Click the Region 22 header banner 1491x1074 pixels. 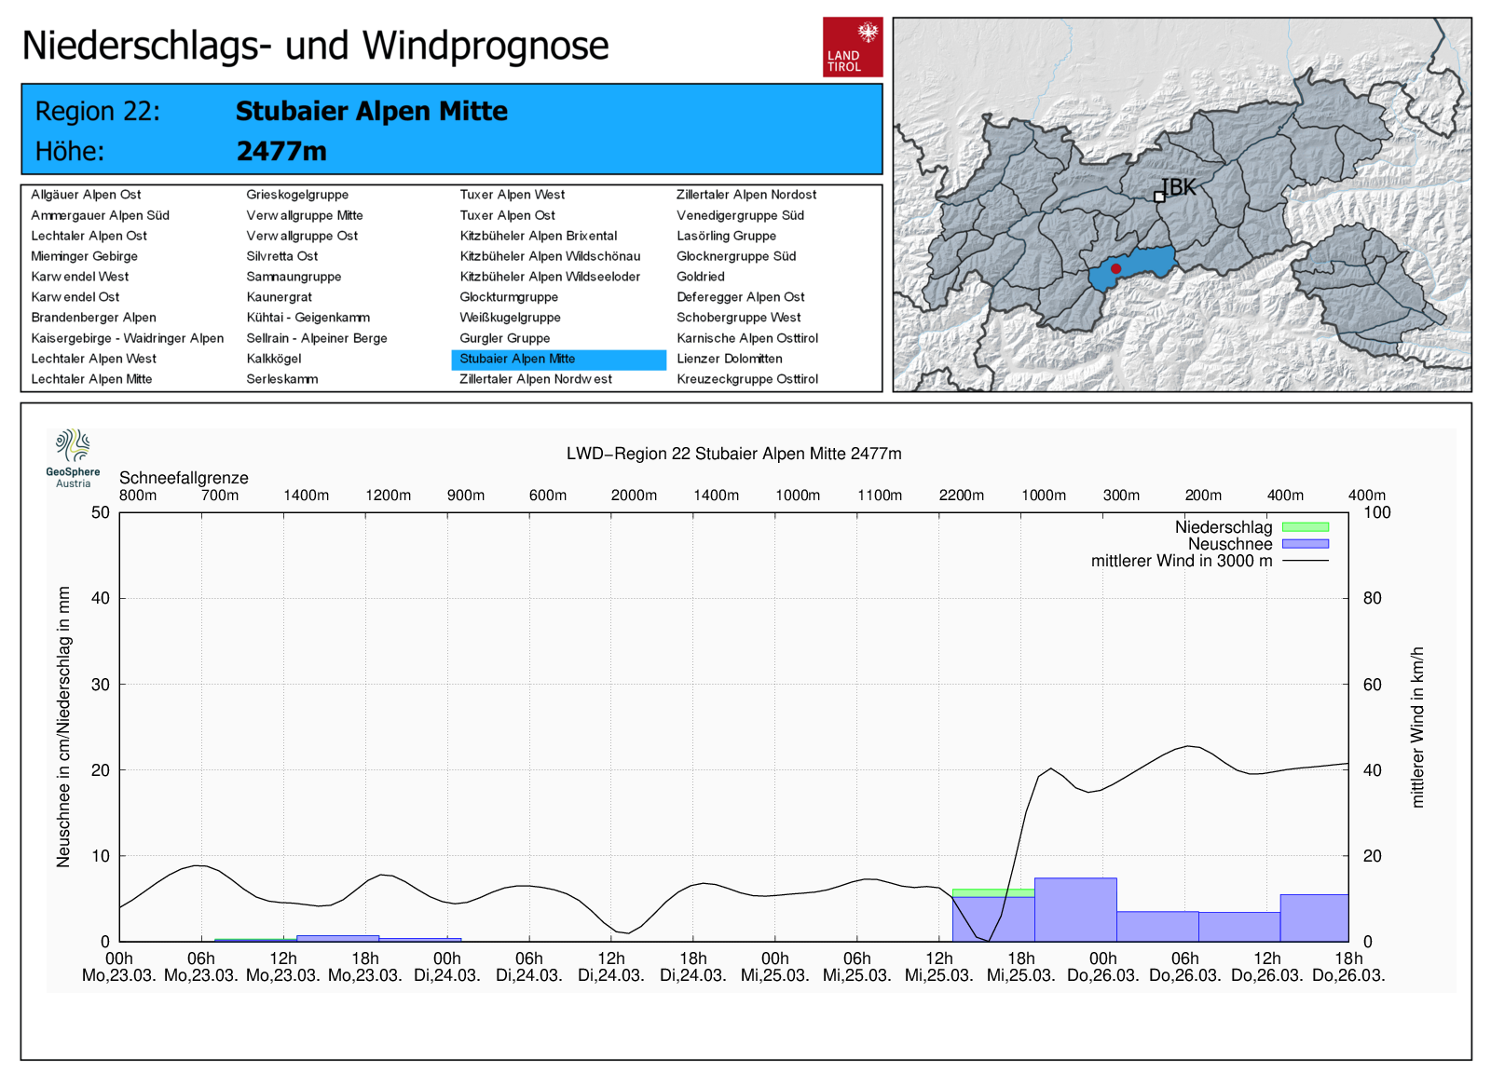[451, 129]
